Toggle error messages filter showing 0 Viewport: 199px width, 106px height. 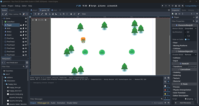167,90
